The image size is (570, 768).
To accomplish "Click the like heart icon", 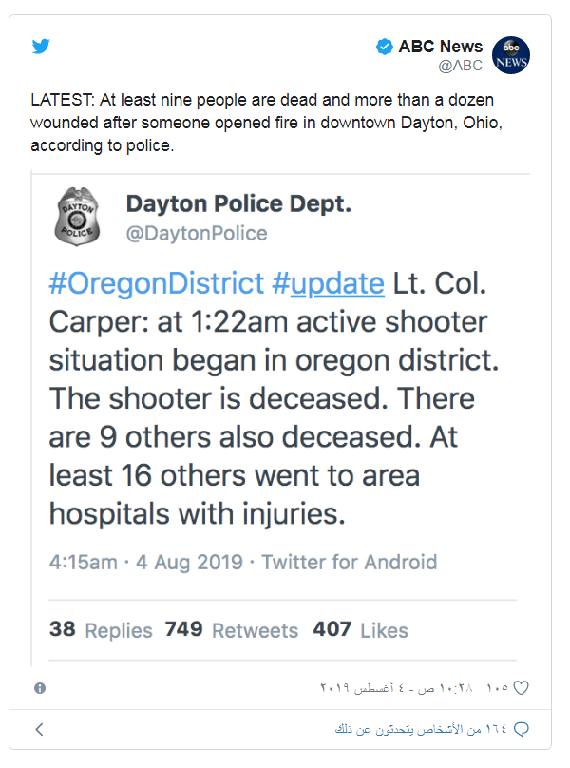I will 521,687.
